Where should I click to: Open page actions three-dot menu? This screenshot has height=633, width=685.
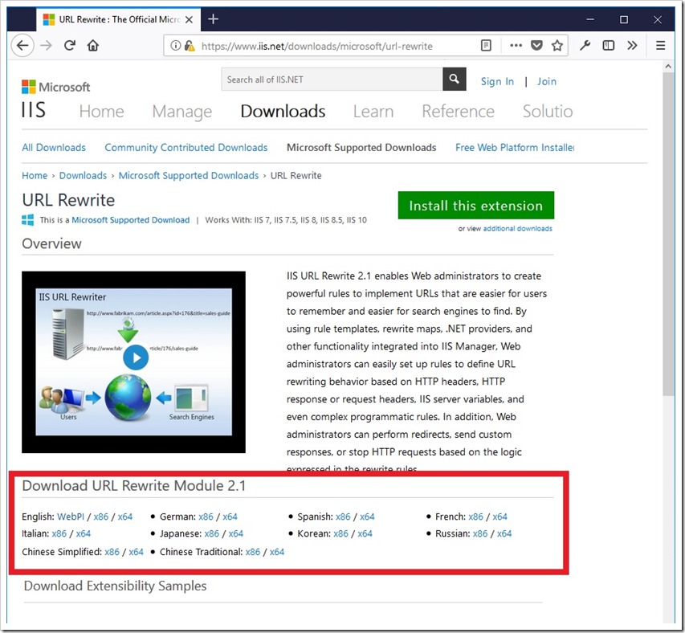[x=516, y=46]
